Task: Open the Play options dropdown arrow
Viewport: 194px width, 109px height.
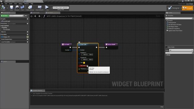Action: [x=51, y=8]
